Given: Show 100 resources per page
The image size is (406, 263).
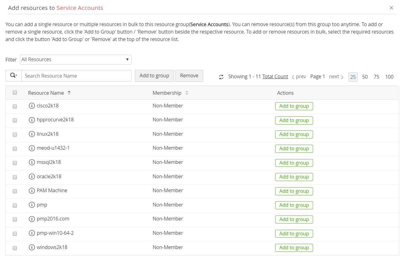Looking at the screenshot, I should pyautogui.click(x=389, y=77).
